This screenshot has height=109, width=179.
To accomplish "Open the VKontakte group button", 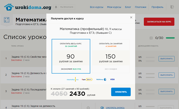I will [64, 7].
